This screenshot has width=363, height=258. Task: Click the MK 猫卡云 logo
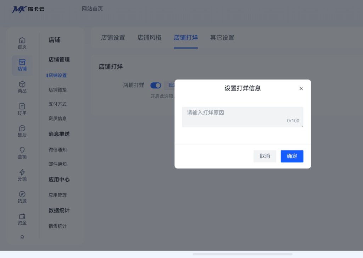28,9
